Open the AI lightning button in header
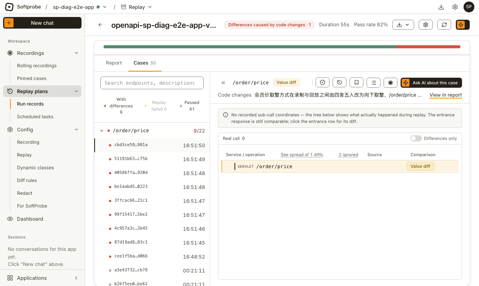479x286 pixels. pyautogui.click(x=463, y=25)
